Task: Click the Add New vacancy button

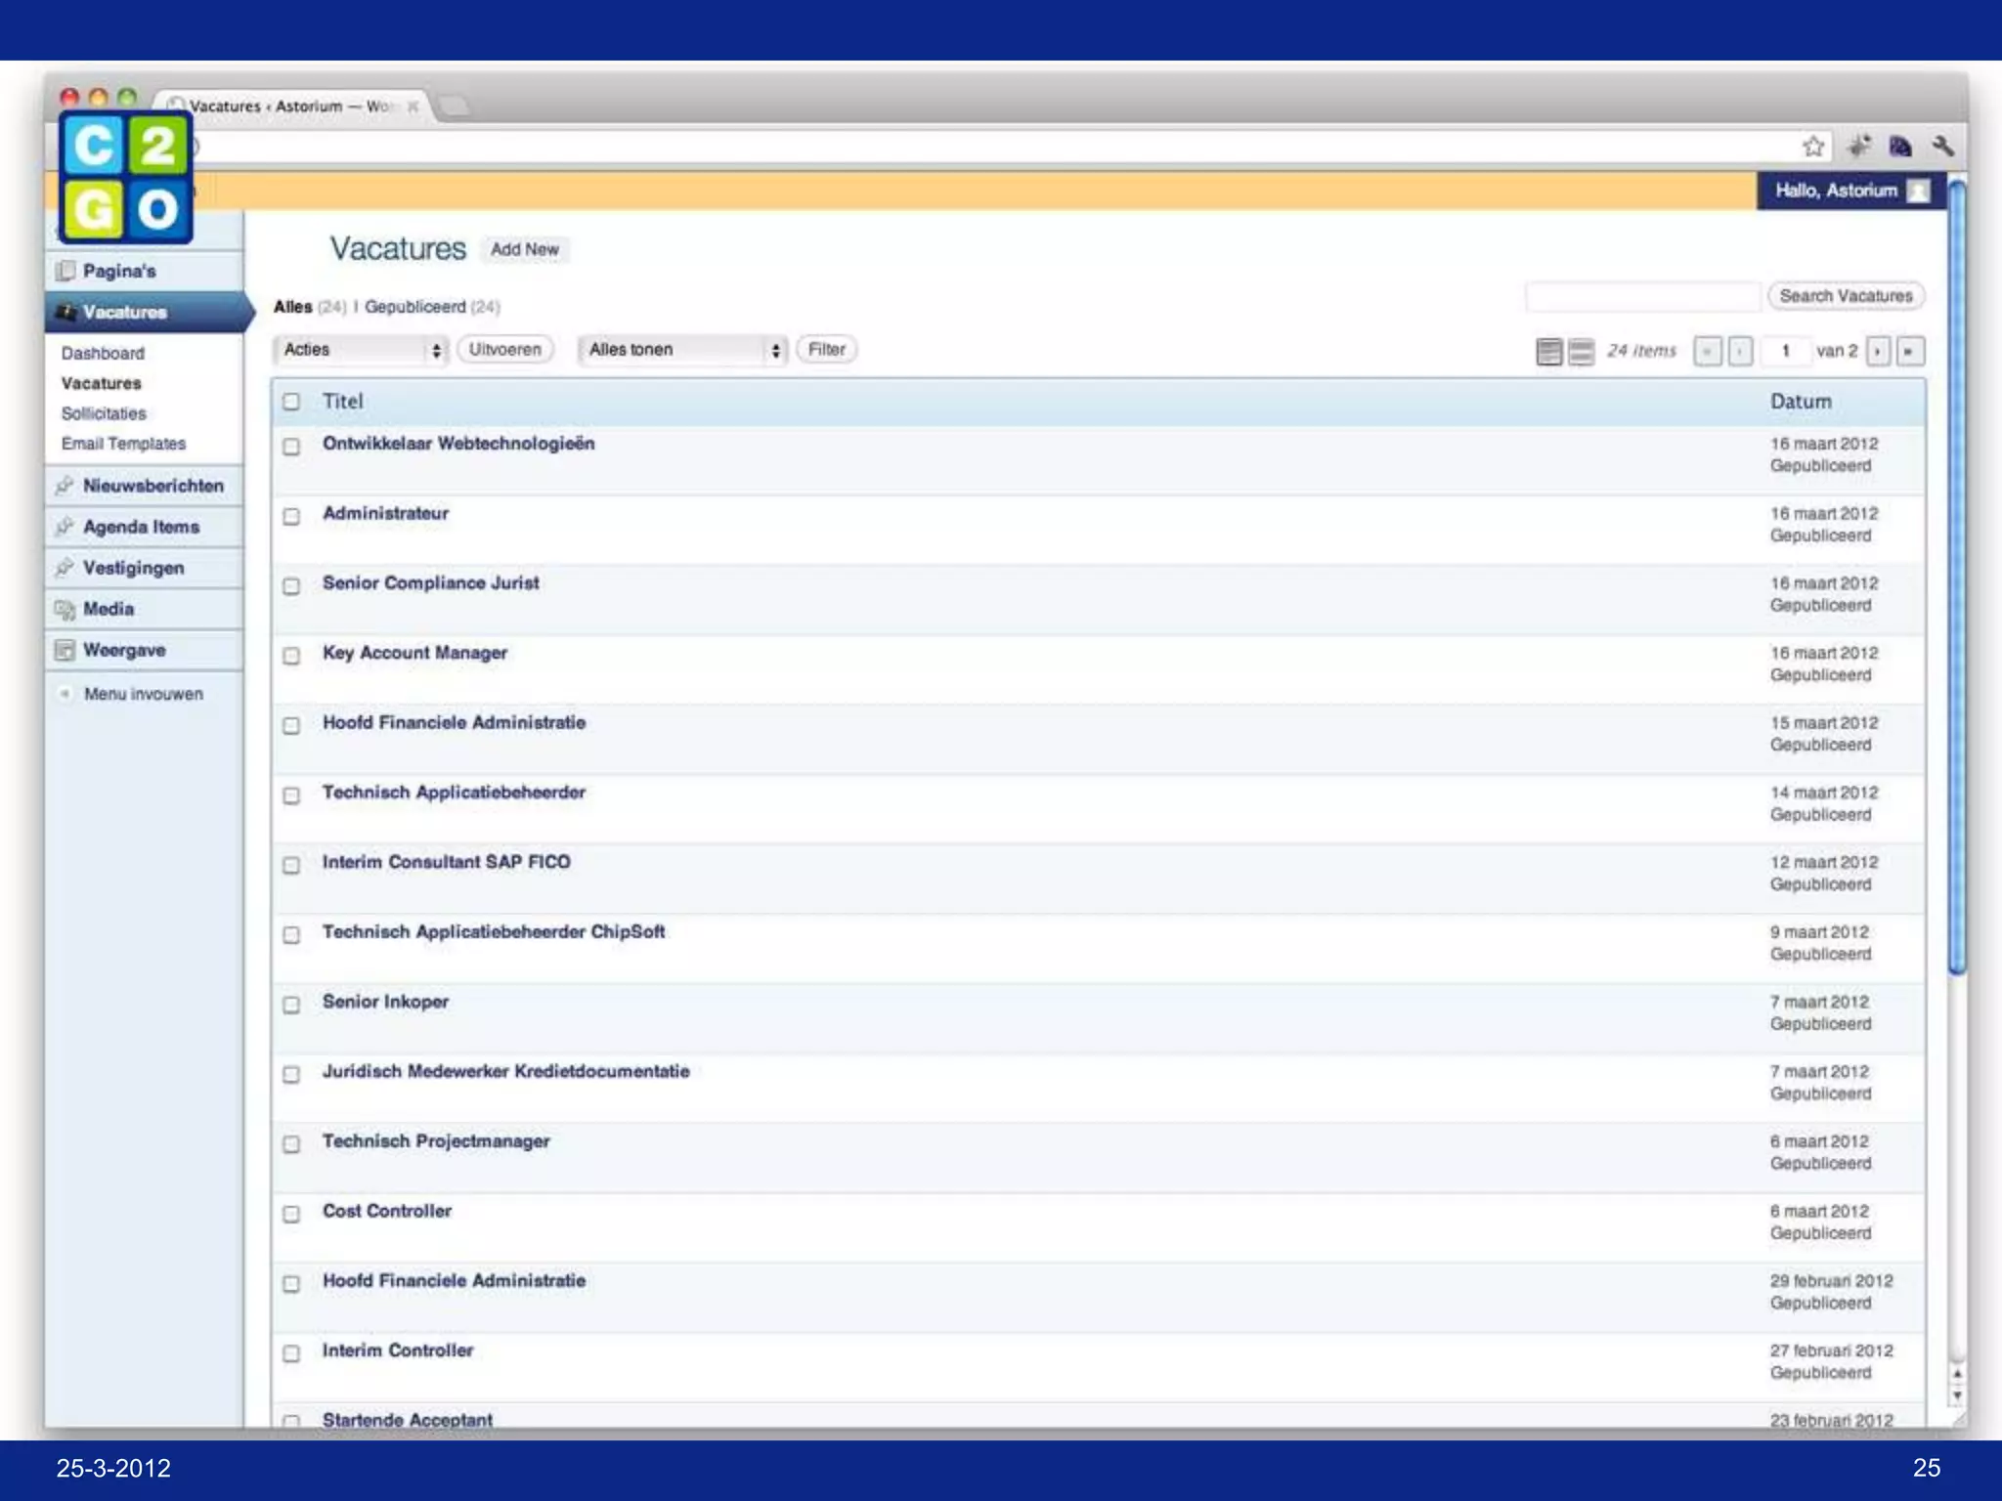Action: click(x=525, y=250)
